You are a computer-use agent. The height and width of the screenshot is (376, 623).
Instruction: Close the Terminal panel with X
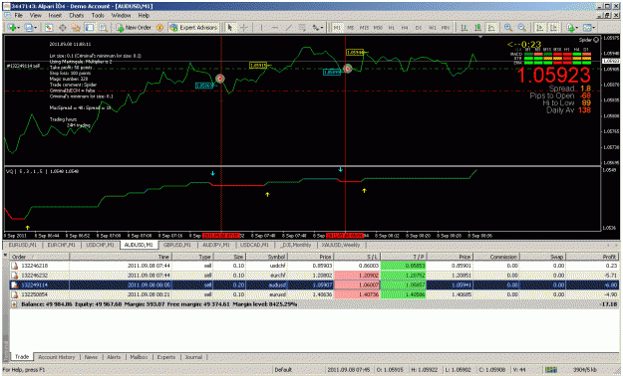pos(5,255)
